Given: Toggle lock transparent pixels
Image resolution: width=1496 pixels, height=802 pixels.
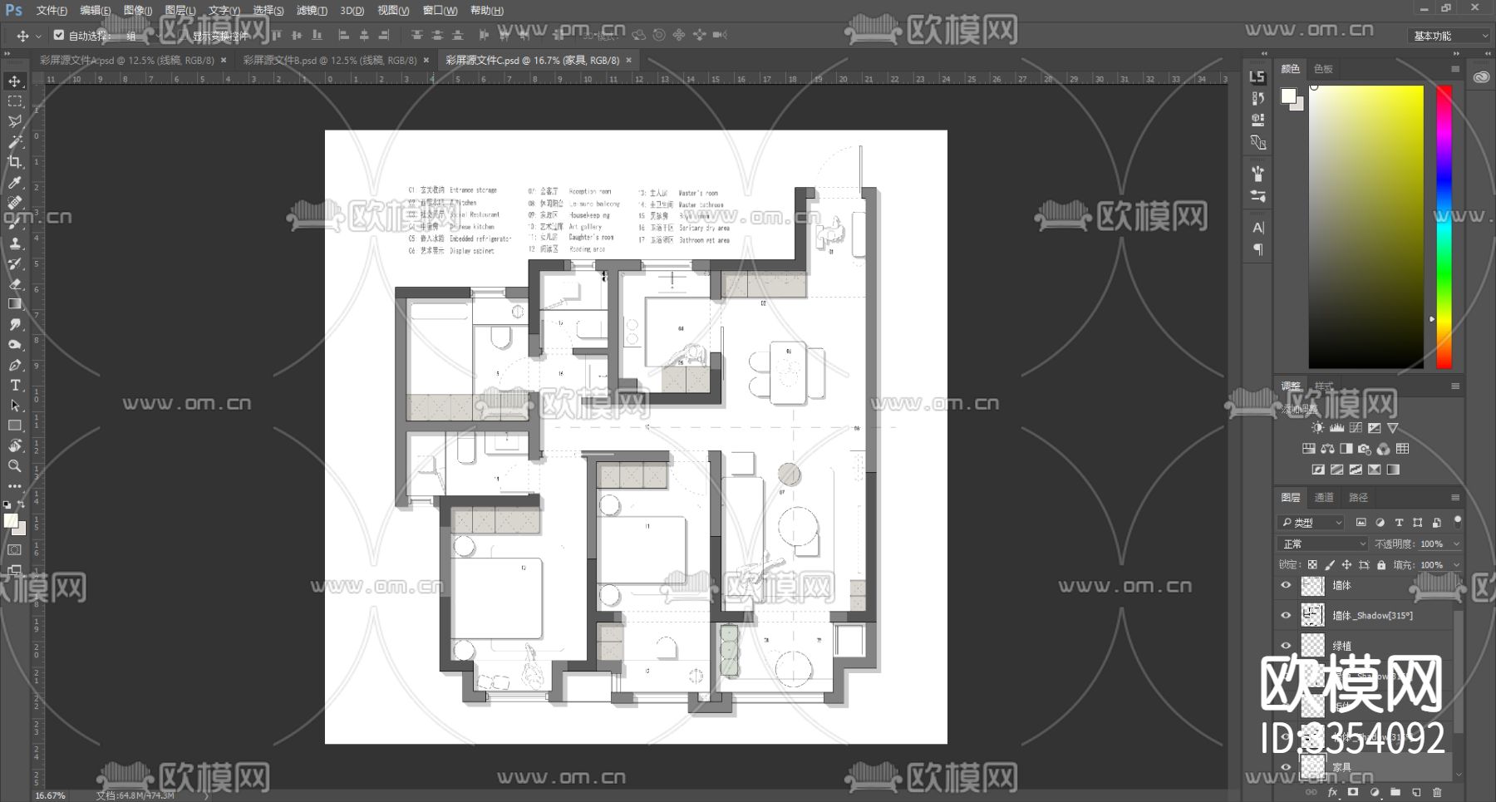Looking at the screenshot, I should pyautogui.click(x=1312, y=565).
